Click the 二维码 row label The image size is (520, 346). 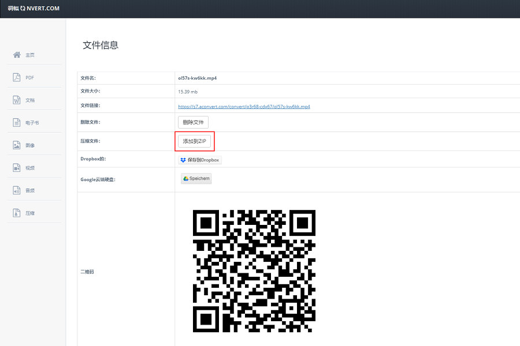(87, 272)
